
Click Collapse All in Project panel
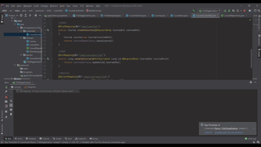point(30,16)
